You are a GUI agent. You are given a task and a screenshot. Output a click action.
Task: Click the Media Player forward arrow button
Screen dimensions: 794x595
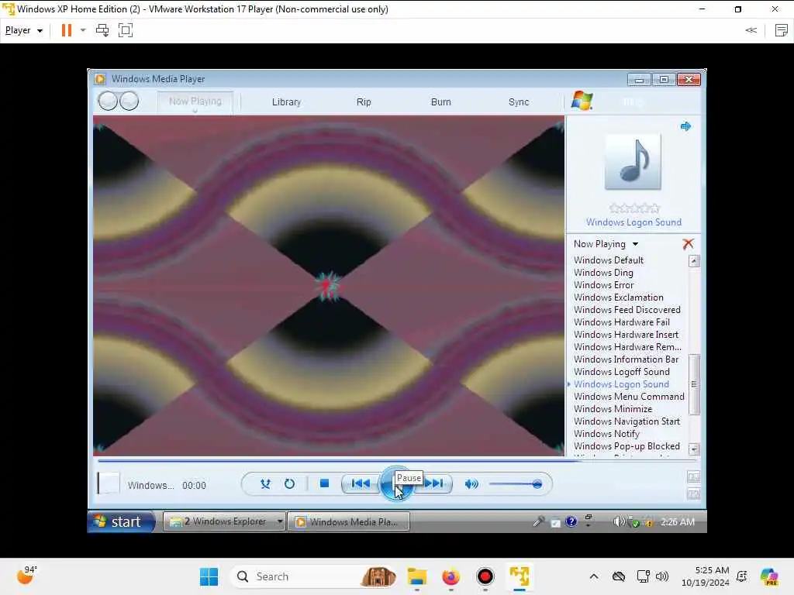[x=129, y=101]
